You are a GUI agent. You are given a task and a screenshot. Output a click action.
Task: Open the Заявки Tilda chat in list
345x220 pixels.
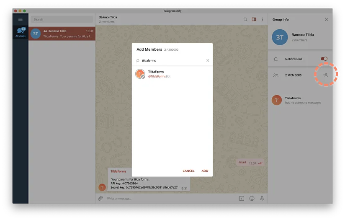pyautogui.click(x=62, y=34)
